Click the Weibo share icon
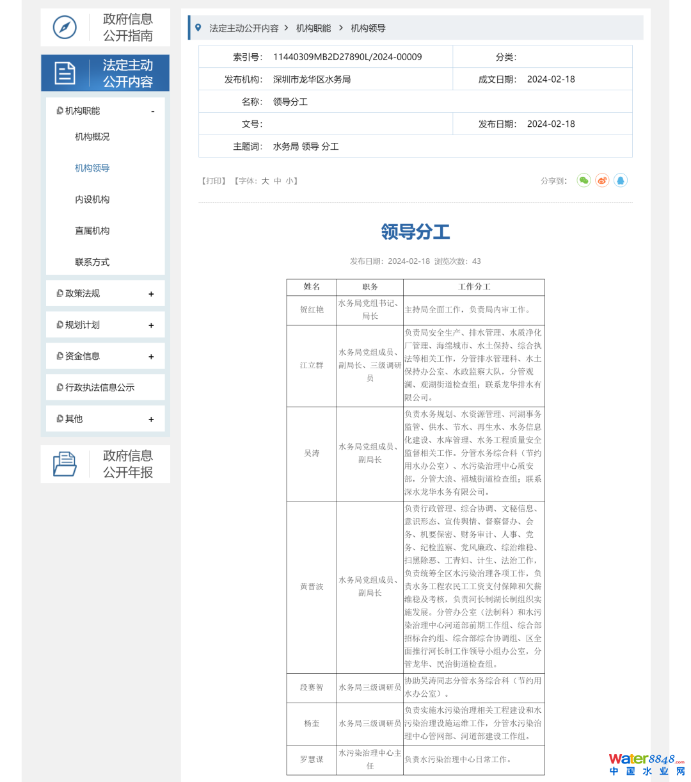The width and height of the screenshot is (691, 782). coord(602,181)
